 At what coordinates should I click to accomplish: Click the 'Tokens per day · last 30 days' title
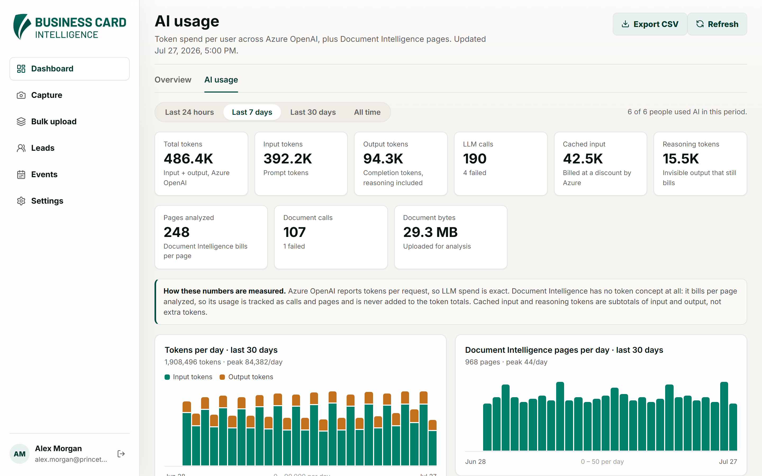(221, 350)
